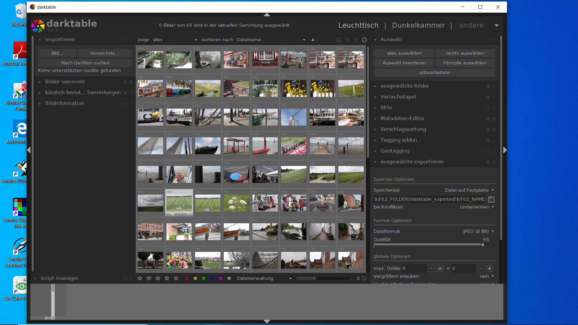The height and width of the screenshot is (325, 578).
Task: Click the grouping G icon
Action: 339,40
